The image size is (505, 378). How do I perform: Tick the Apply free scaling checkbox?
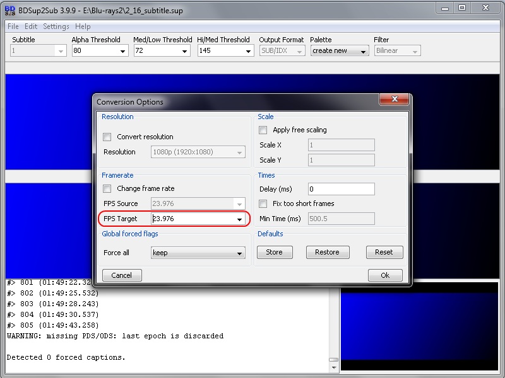[263, 130]
